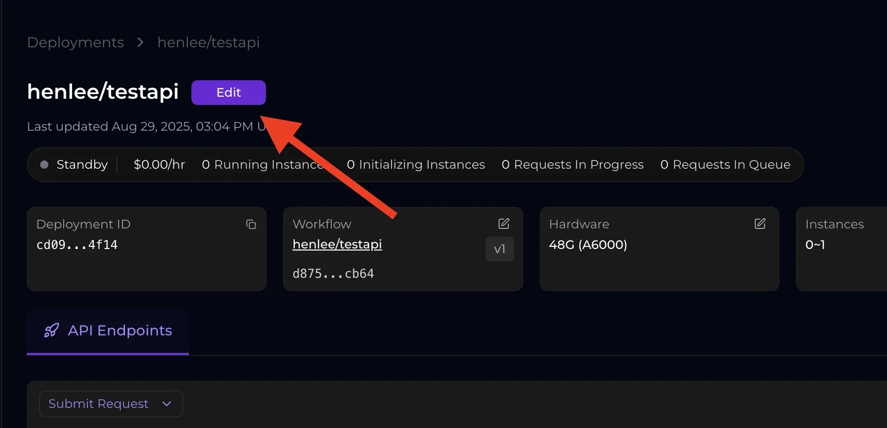The height and width of the screenshot is (428, 887).
Task: Select deployment ID cd09...4f14 text
Action: click(77, 245)
